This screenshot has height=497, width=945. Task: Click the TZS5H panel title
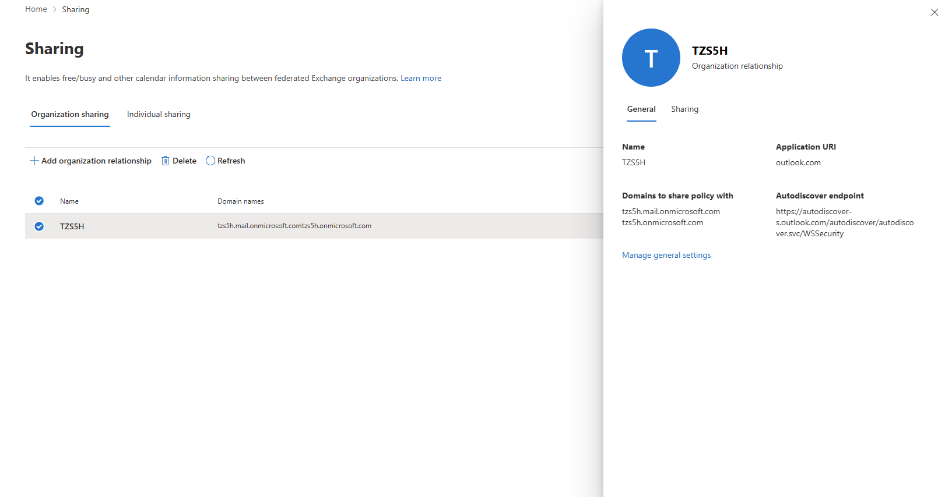[x=709, y=51]
